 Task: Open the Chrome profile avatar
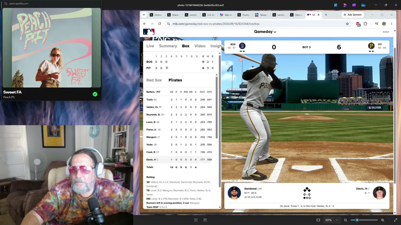384,24
